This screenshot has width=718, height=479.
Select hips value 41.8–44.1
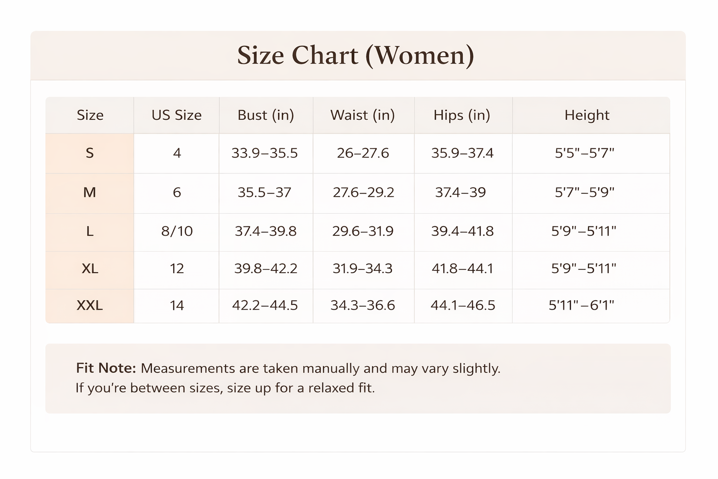click(x=462, y=269)
